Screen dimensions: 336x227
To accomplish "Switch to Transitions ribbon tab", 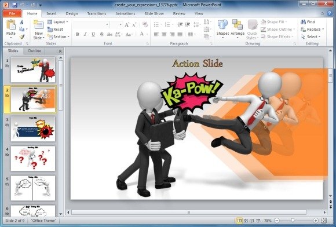I will (97, 13).
